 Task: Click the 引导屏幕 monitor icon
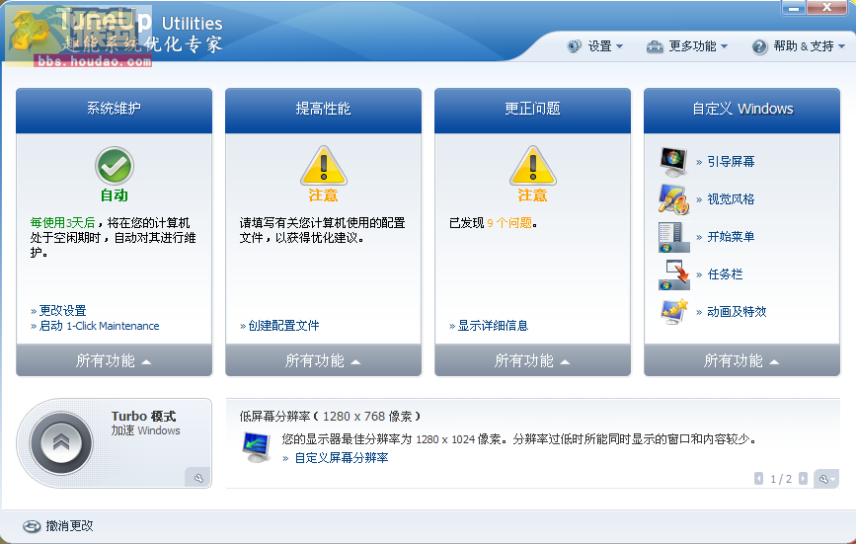coord(673,162)
